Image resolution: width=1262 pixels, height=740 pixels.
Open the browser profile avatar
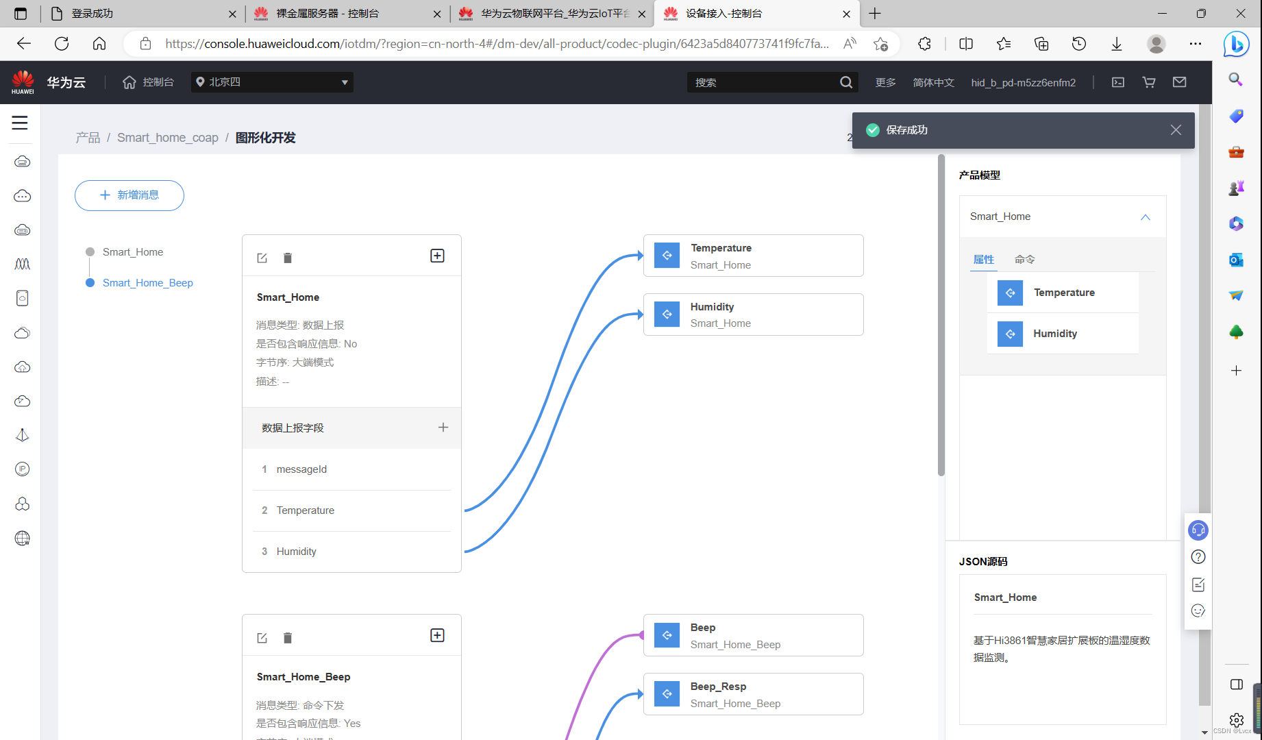pyautogui.click(x=1156, y=44)
